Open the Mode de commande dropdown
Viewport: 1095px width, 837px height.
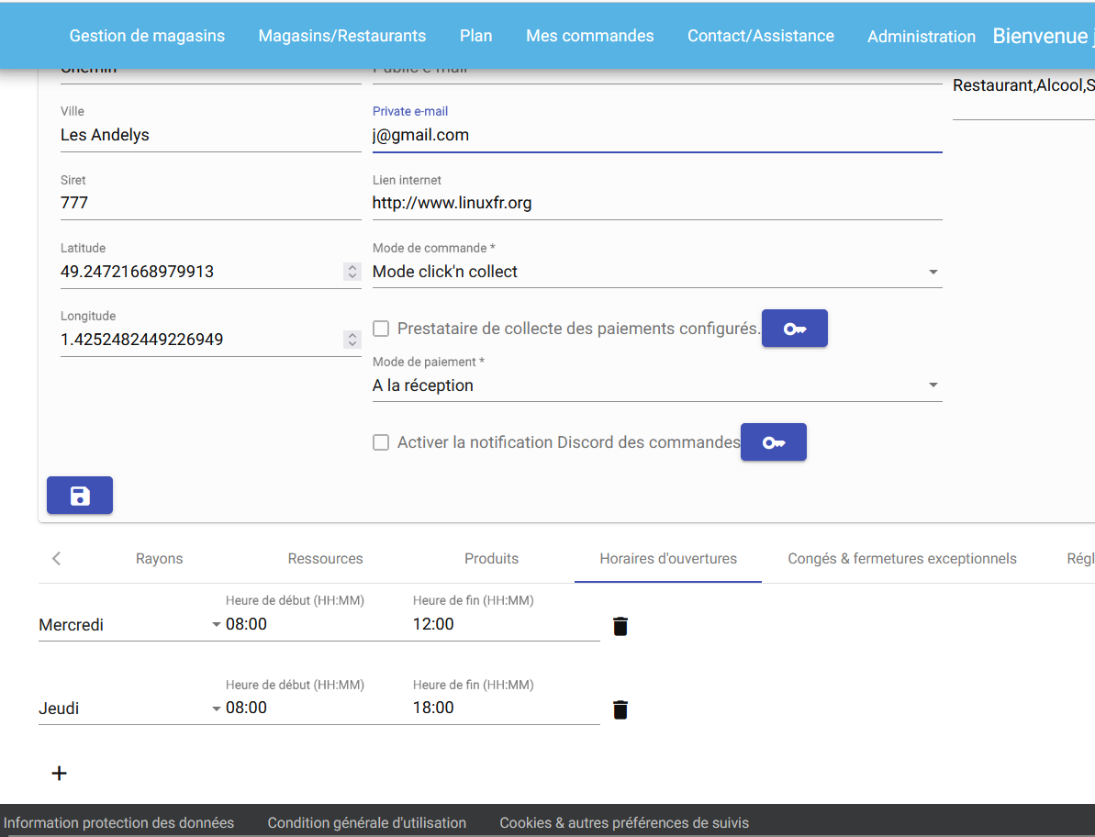click(x=656, y=272)
